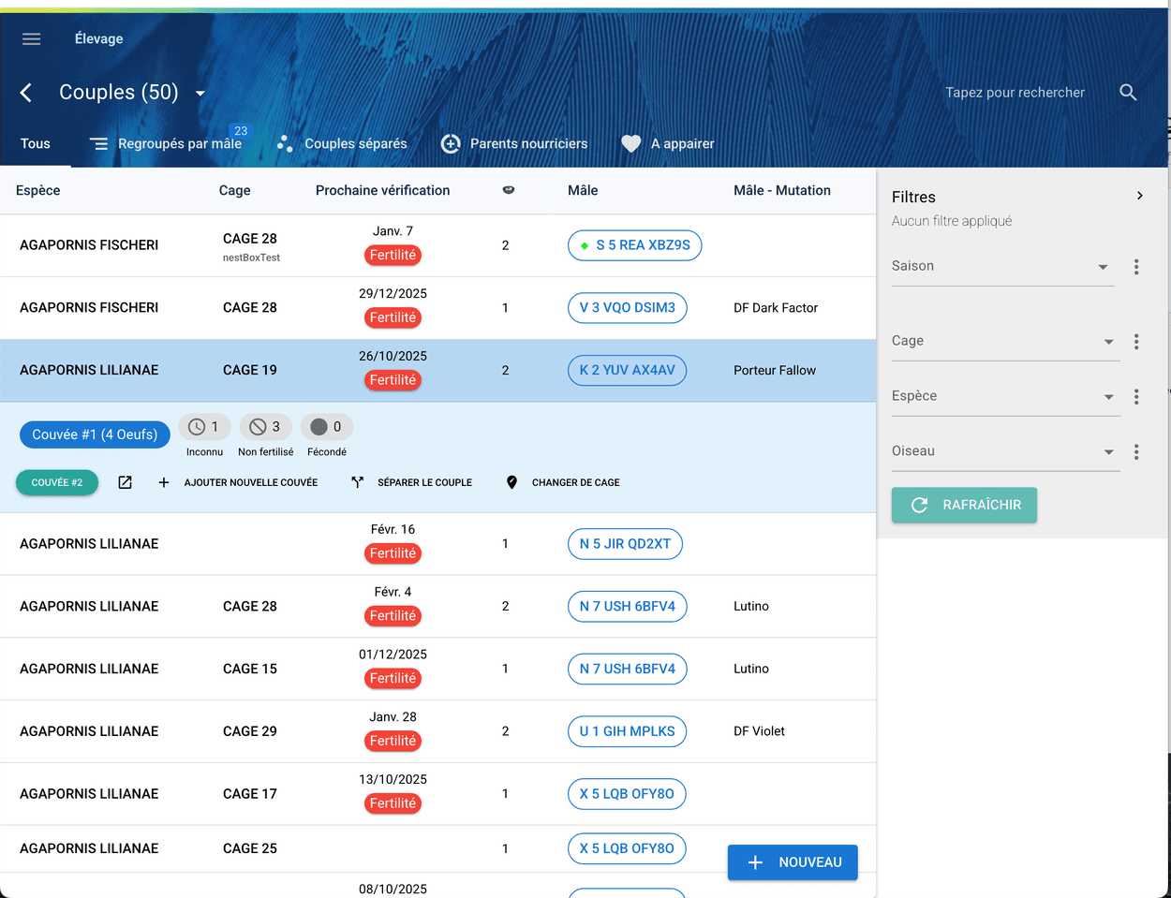Click the egg count column header icon
This screenshot has width=1171, height=898.
tap(508, 190)
